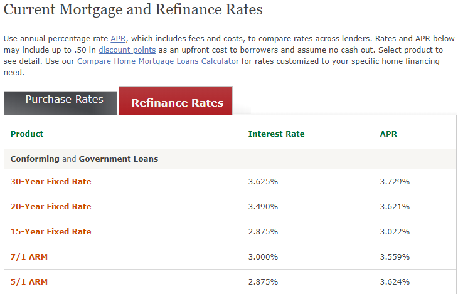Click the Government Loans term definition
Image resolution: width=458 pixels, height=294 pixels.
119,159
